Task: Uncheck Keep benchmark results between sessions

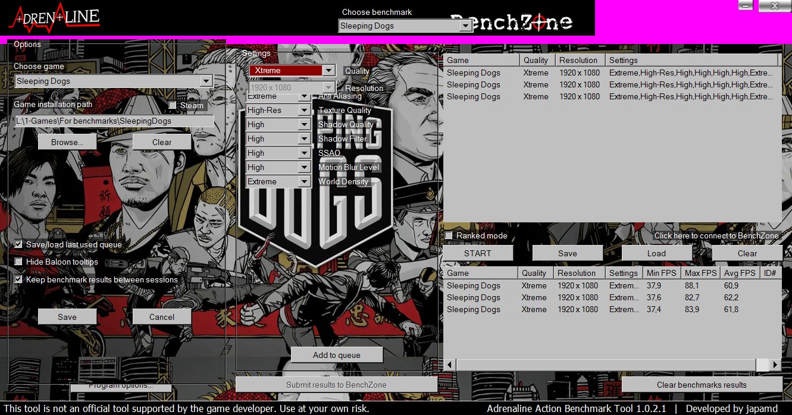Action: pos(19,279)
